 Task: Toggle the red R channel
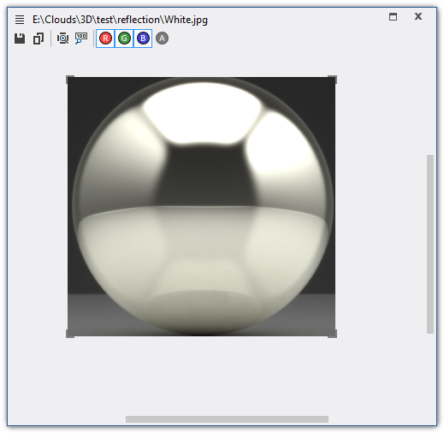pos(105,39)
